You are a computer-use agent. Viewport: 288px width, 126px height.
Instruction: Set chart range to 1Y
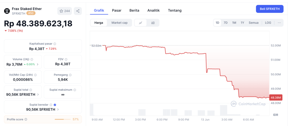(x=242, y=23)
